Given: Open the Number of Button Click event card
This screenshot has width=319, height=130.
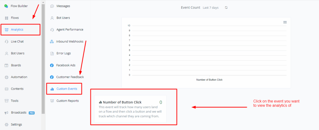Looking at the screenshot, I should pyautogui.click(x=130, y=109).
